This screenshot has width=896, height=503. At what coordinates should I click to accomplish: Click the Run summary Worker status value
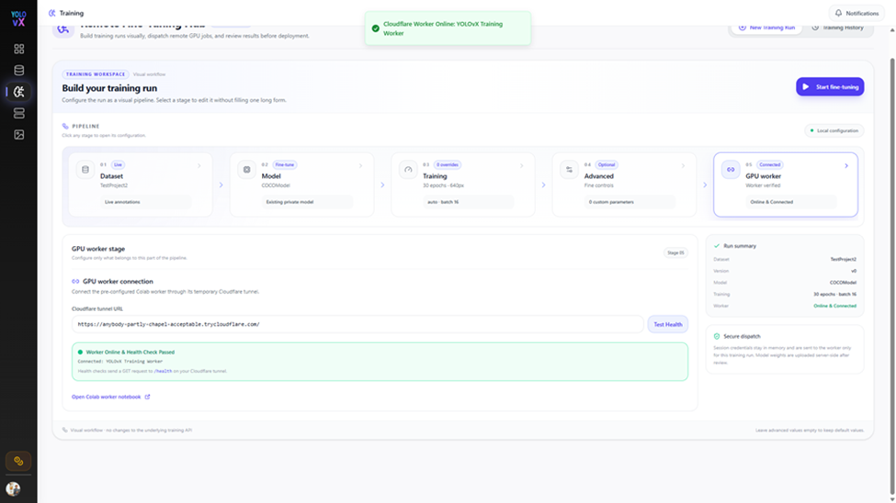pos(834,306)
